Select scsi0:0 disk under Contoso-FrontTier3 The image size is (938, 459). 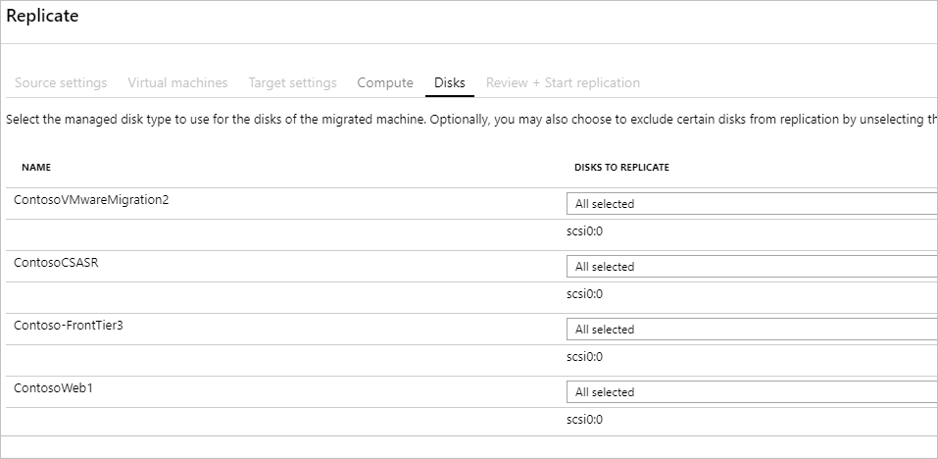pyautogui.click(x=584, y=357)
